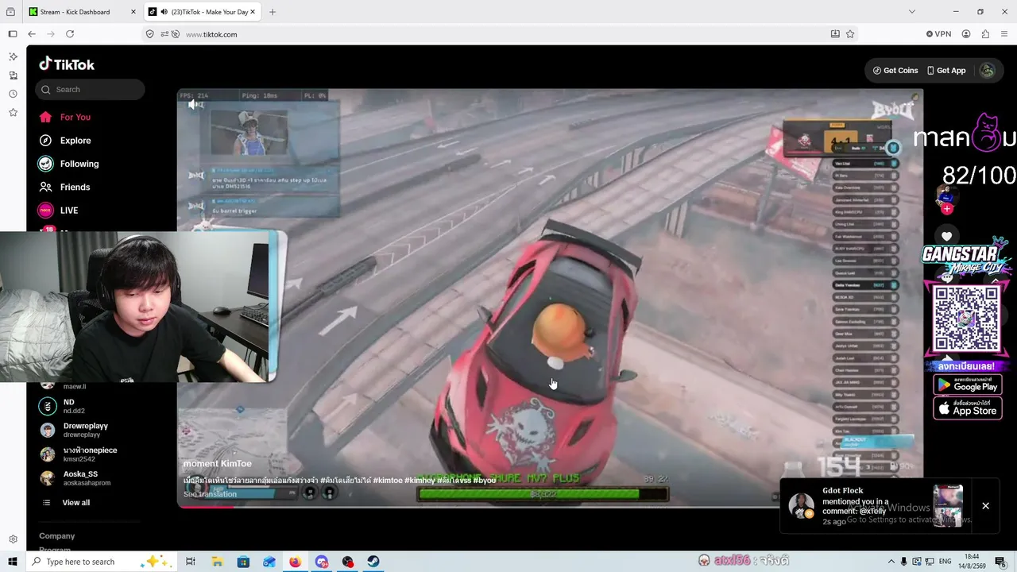Open the list all tabs dropdown

(x=912, y=12)
